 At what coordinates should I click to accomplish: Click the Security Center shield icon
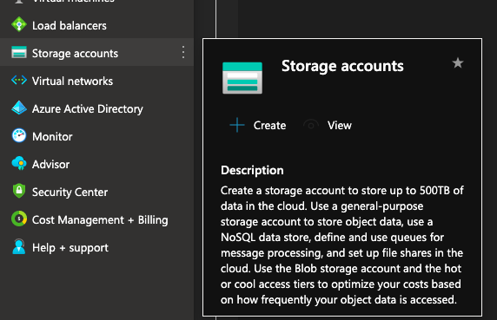pyautogui.click(x=19, y=191)
